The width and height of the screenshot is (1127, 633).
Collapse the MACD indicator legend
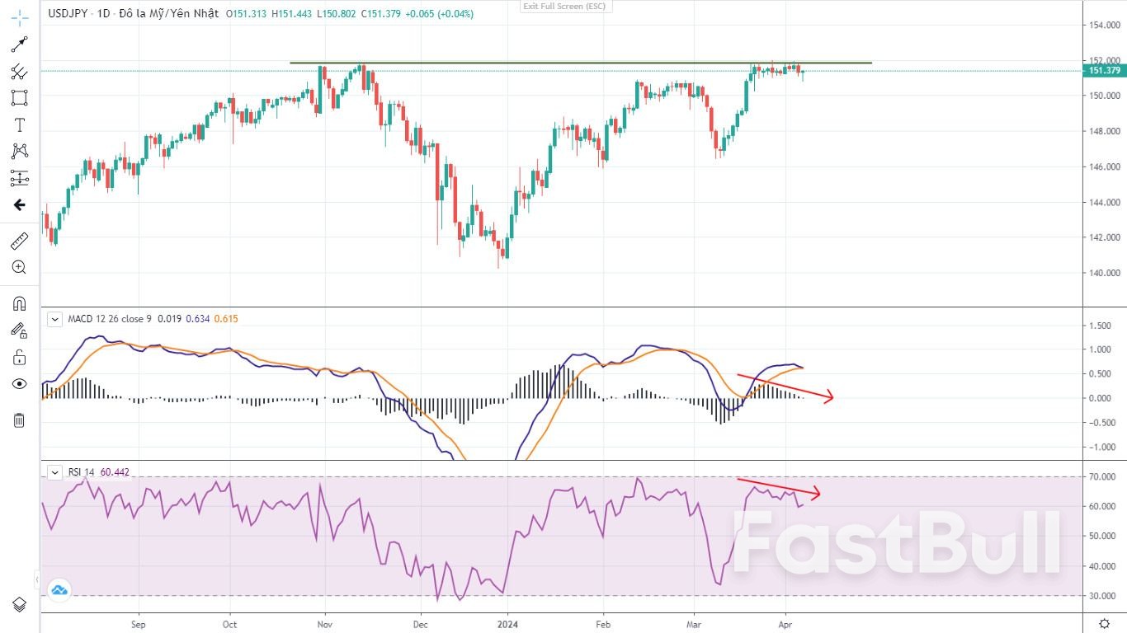54,319
